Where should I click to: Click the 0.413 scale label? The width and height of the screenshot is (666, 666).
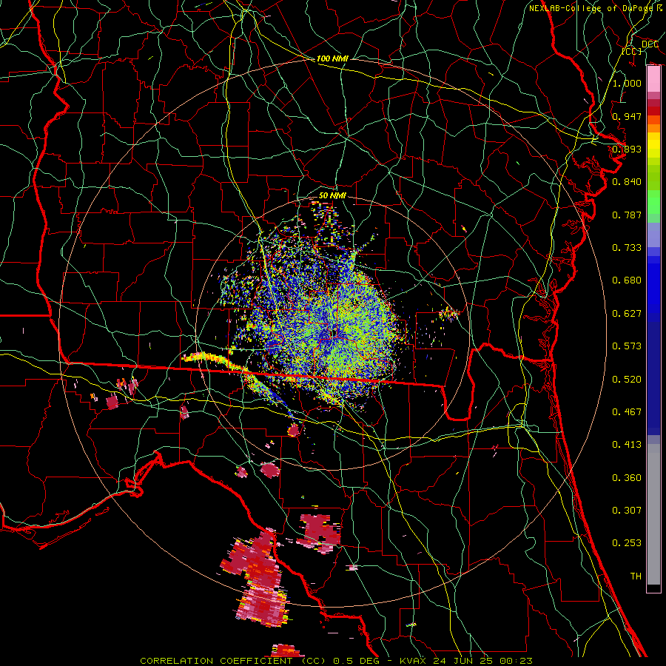(x=627, y=445)
